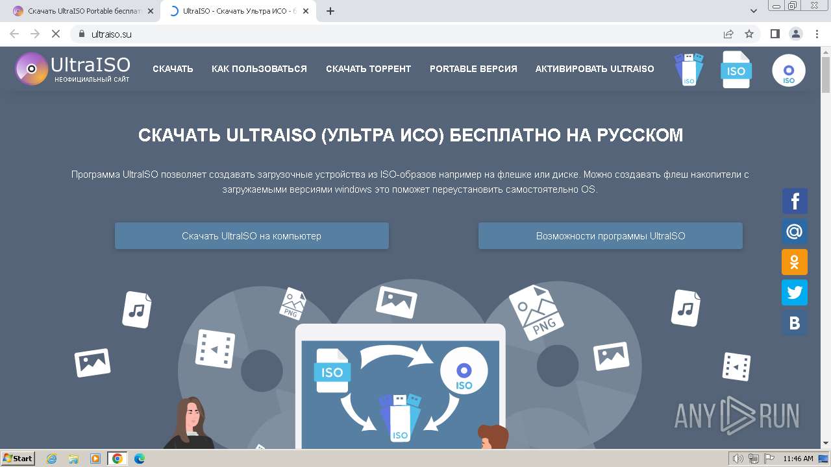Open the PORTABLE ВЕРСИЯ menu item
The height and width of the screenshot is (467, 831).
(x=473, y=69)
